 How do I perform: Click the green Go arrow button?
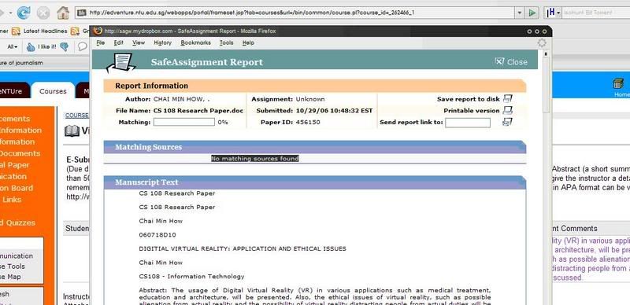(x=532, y=13)
